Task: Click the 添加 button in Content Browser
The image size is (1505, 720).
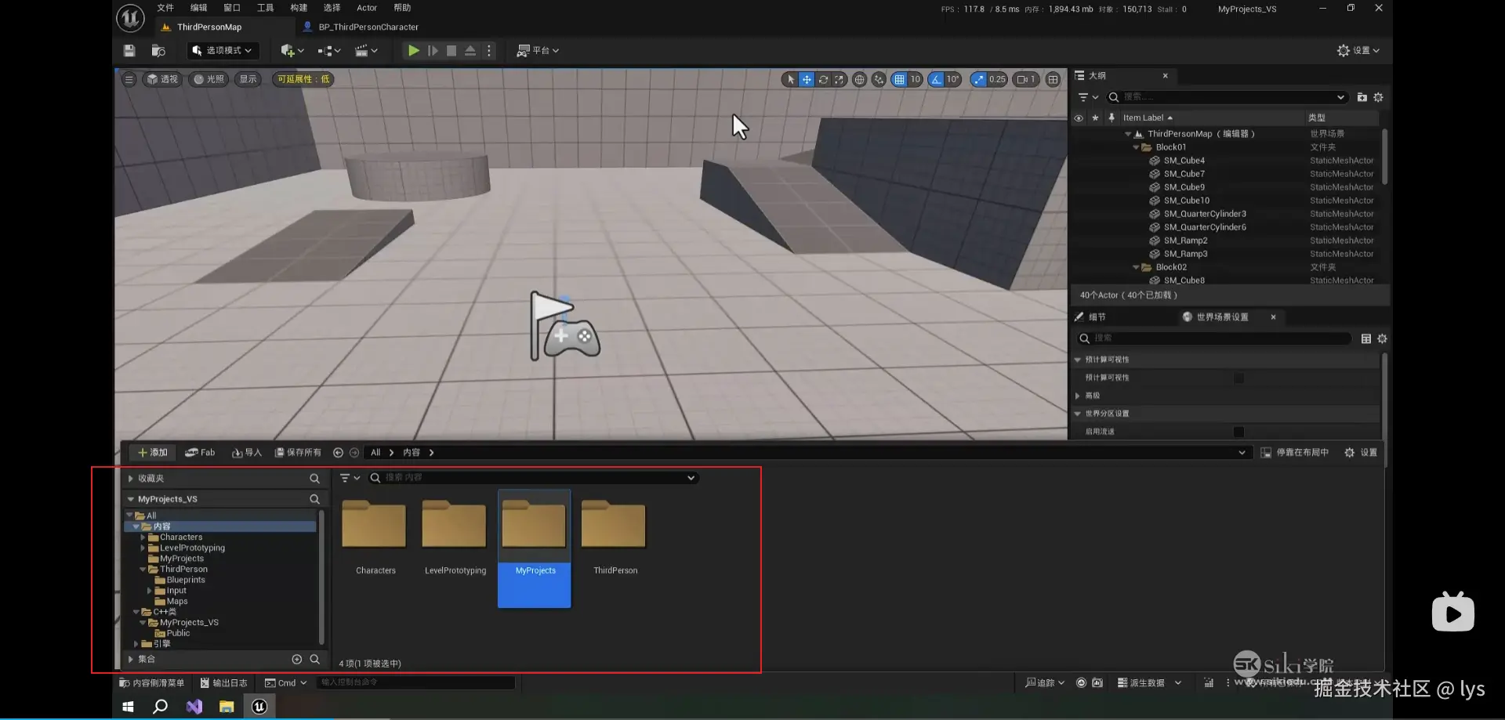Action: (x=152, y=453)
